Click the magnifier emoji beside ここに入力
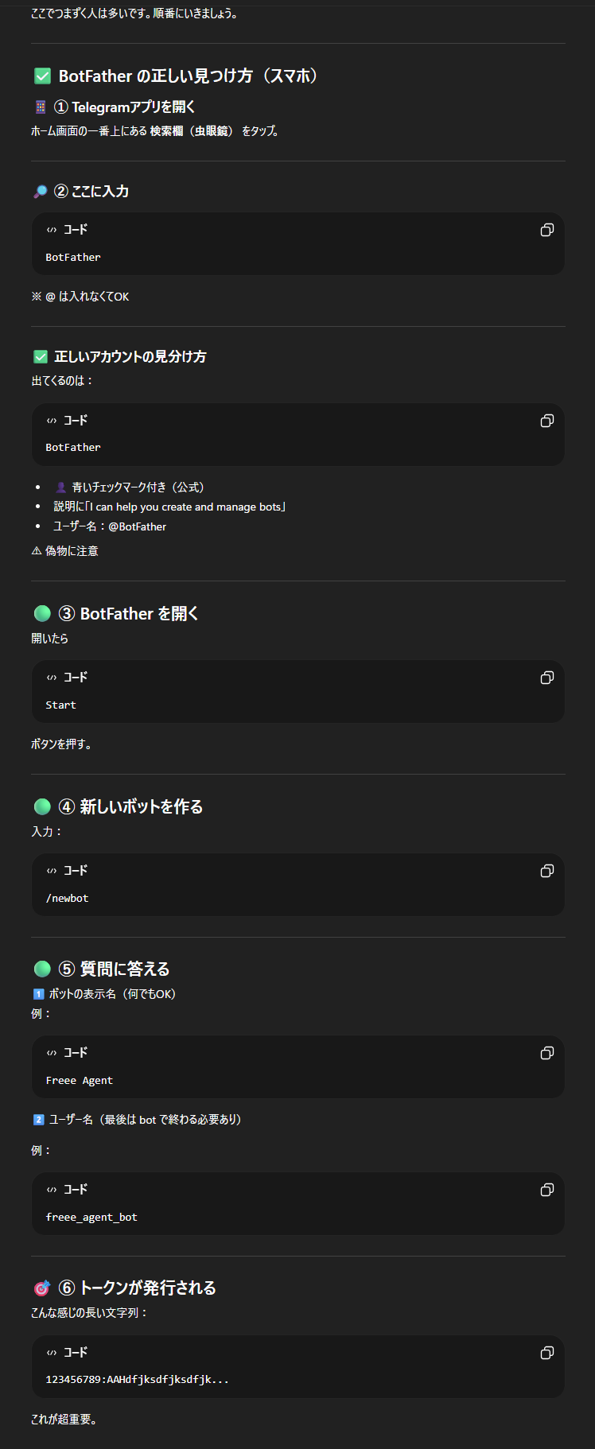 pos(40,192)
